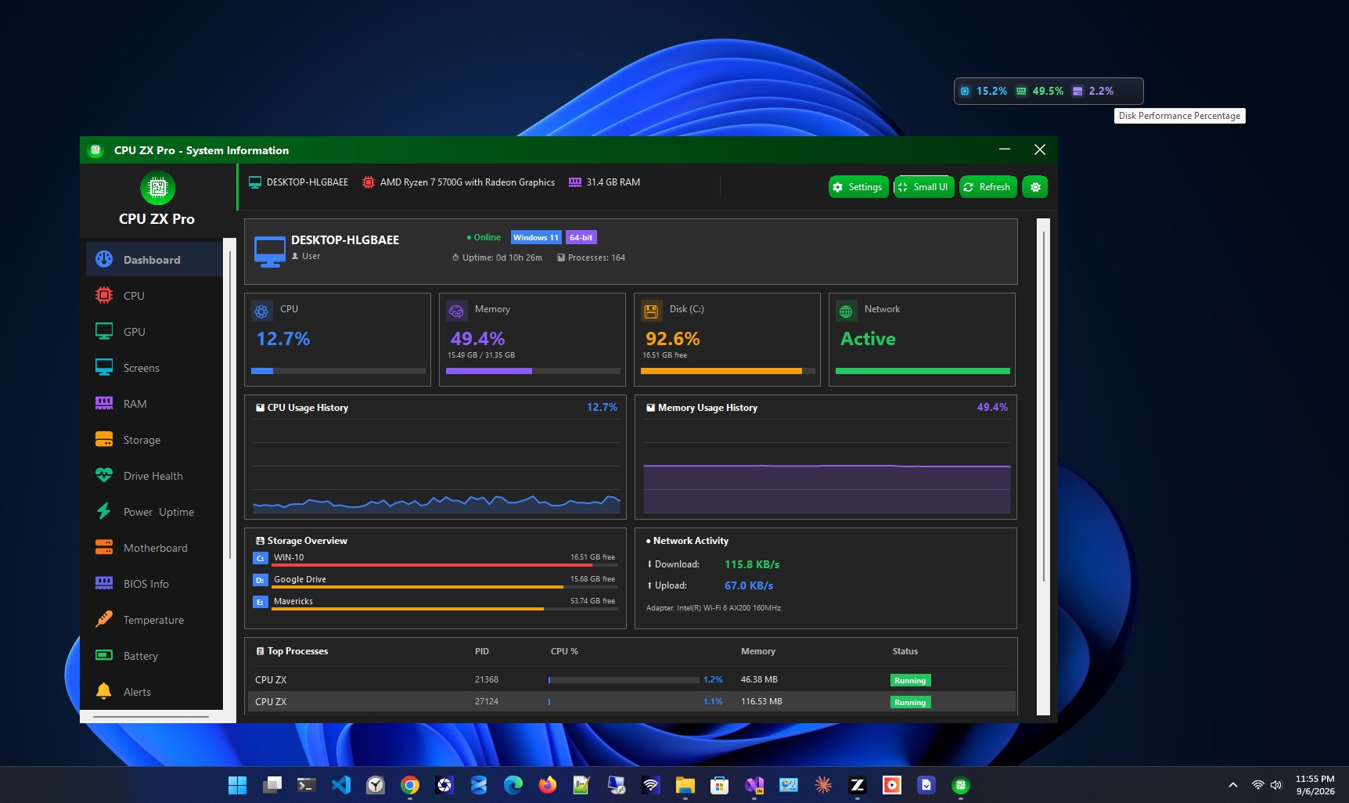Screen dimensions: 1349x803
Task: Click the green gear icon button
Action: pyautogui.click(x=1035, y=187)
